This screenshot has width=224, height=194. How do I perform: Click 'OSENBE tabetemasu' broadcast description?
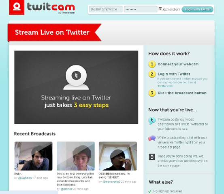click(114, 175)
